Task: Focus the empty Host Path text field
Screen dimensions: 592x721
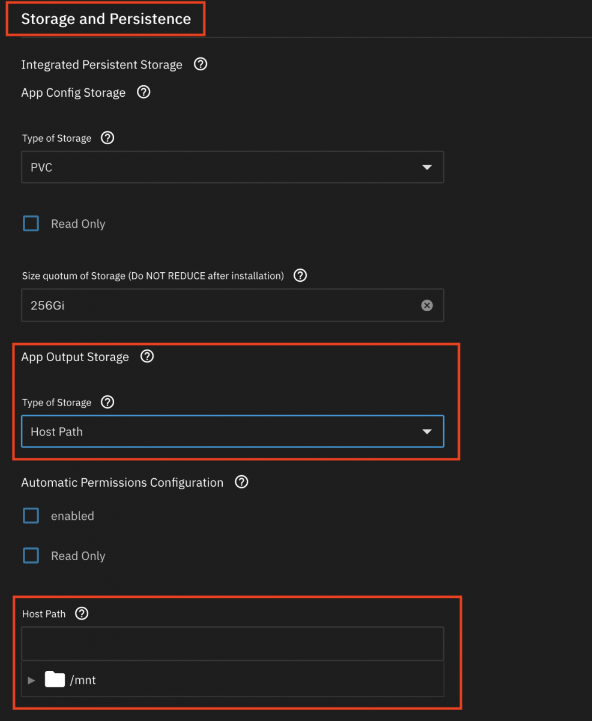Action: pyautogui.click(x=232, y=644)
